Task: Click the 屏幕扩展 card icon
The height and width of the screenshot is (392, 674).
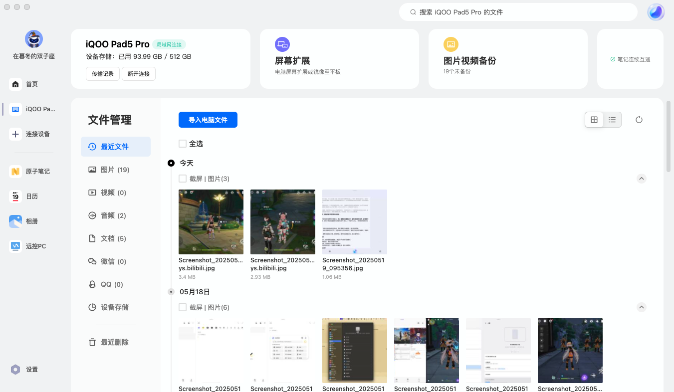Action: coord(282,44)
